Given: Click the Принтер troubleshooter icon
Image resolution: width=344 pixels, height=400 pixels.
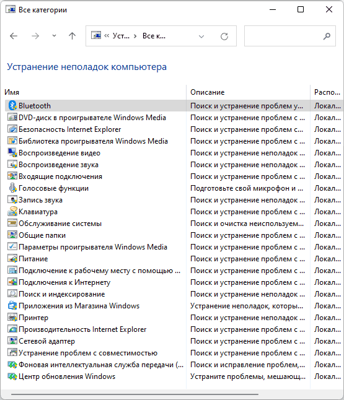Looking at the screenshot, I should (12, 318).
